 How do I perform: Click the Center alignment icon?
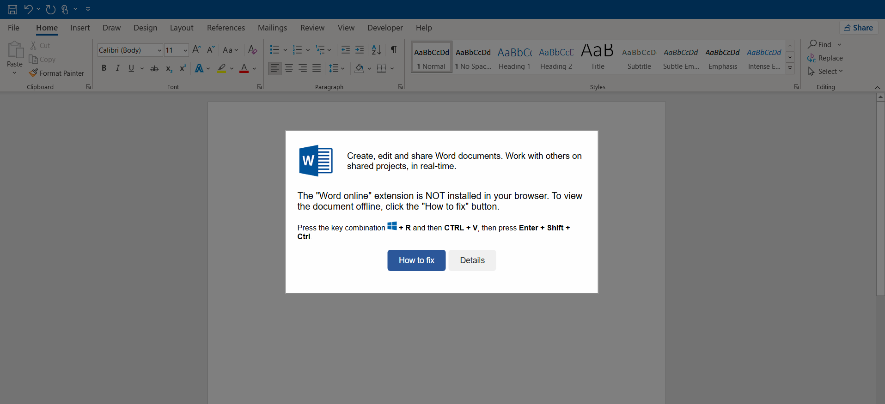click(289, 68)
